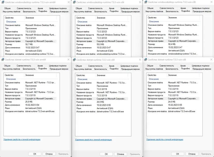Click title icon of windowsdesktop-runtime win-x86 properties window
This screenshot has width=214, height=157.
[x=146, y=2]
